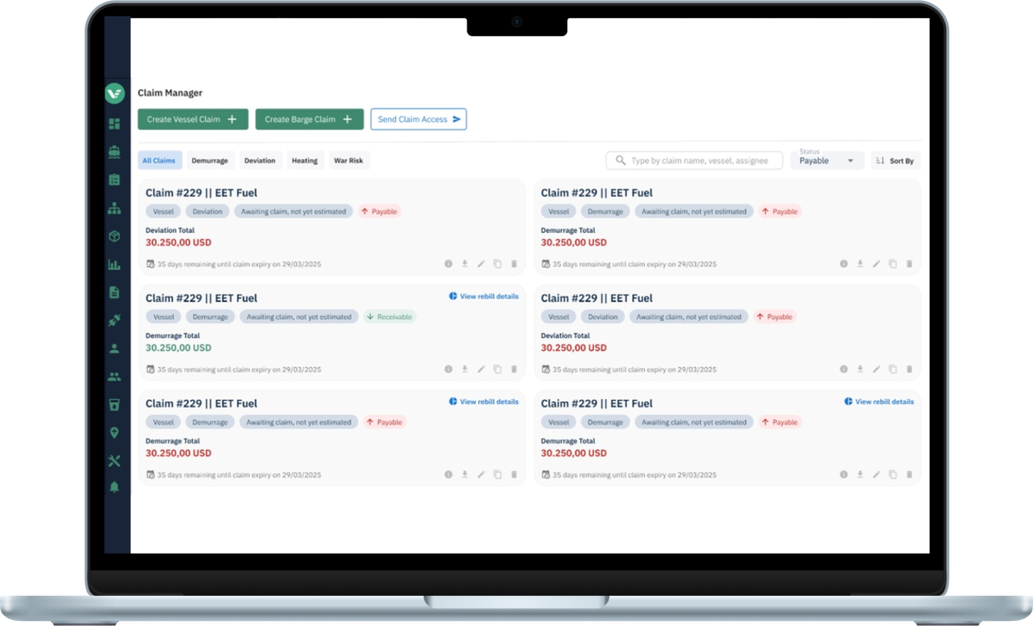Screen dimensions: 1033x626
Task: Open the vessel (ship) sidebar icon
Action: [114, 151]
